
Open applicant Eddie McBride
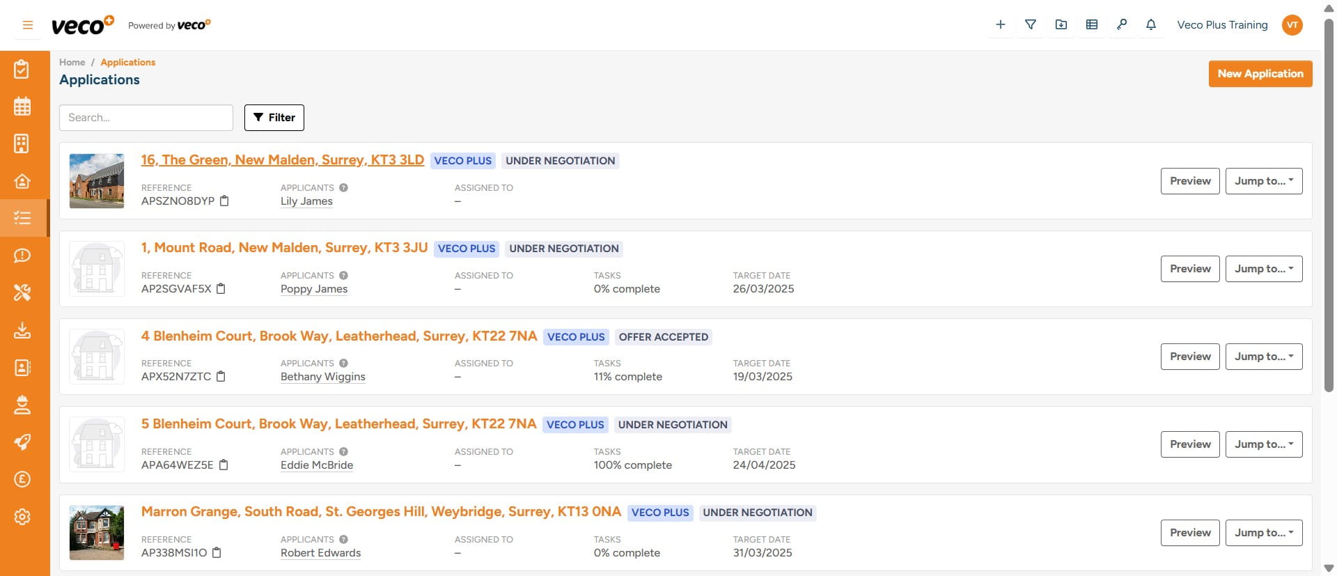pyautogui.click(x=317, y=465)
